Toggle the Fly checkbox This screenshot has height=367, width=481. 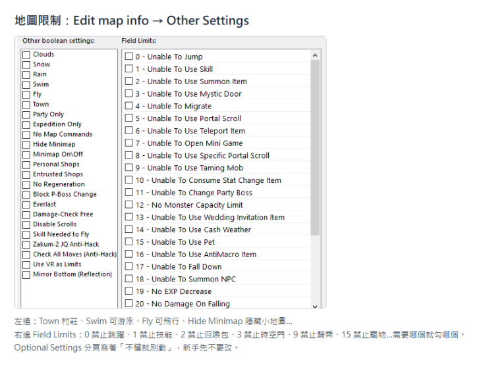click(x=26, y=95)
